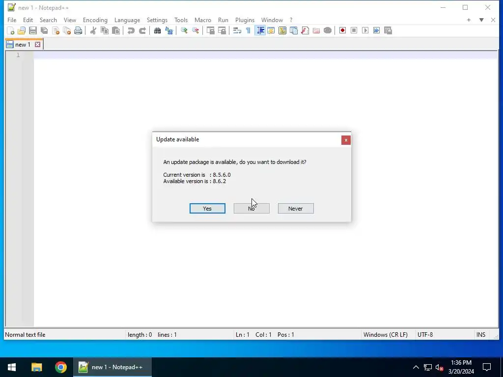
Task: Open the Windows Start button
Action: coord(12,367)
